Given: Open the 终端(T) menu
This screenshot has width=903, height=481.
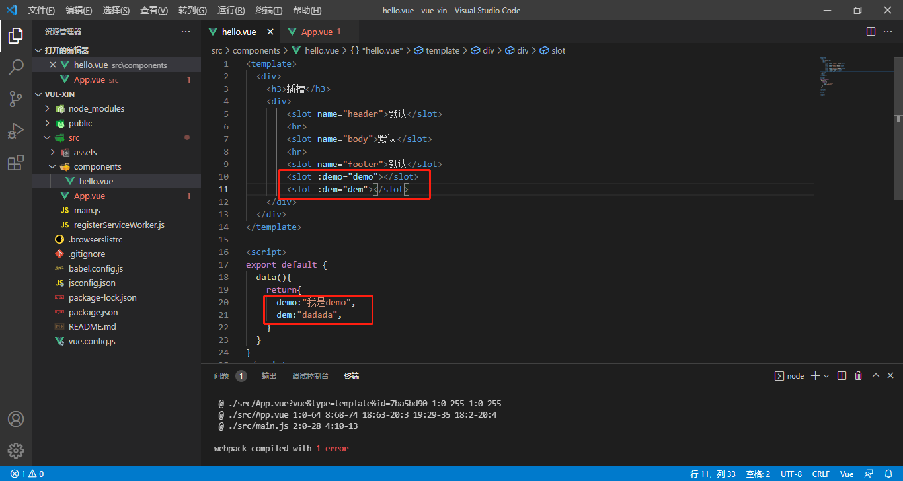Looking at the screenshot, I should [268, 10].
